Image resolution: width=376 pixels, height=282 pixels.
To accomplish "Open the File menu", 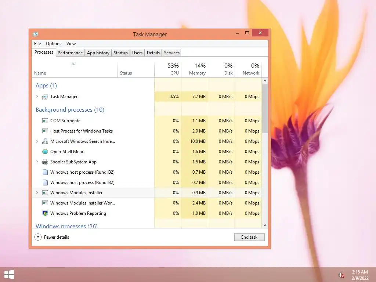I will 37,44.
